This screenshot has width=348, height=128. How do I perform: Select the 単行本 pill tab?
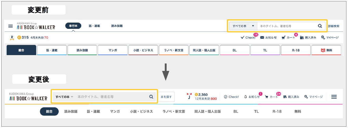73,26
